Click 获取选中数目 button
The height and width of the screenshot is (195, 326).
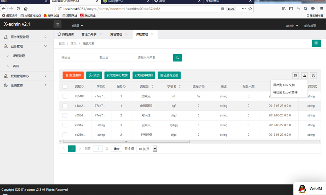144,75
